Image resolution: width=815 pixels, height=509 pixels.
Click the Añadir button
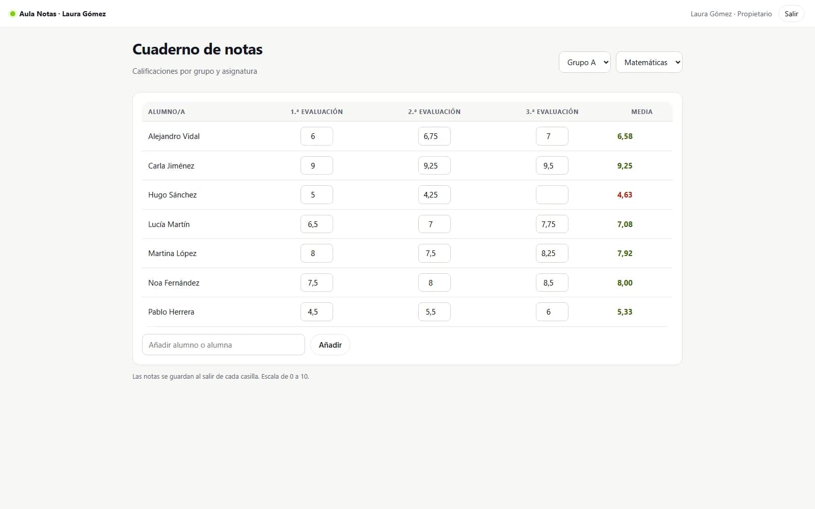330,345
